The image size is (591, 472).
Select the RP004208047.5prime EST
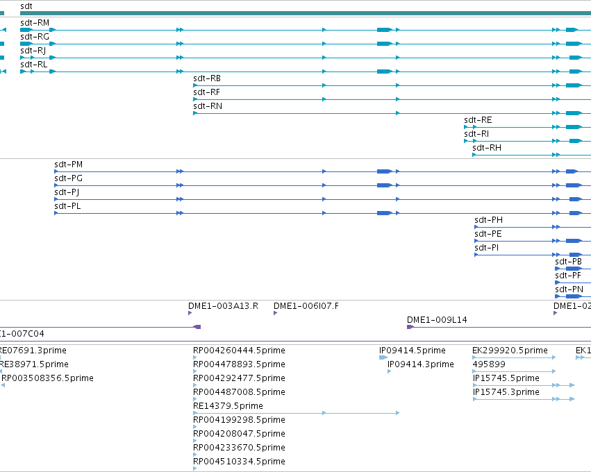tap(239, 435)
